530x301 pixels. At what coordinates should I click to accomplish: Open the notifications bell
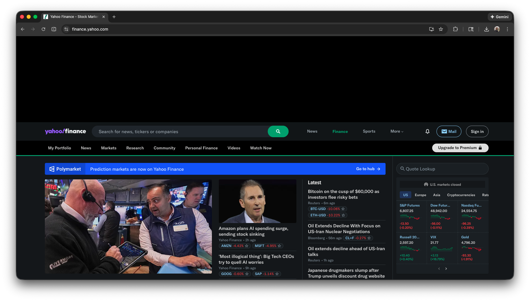point(428,131)
